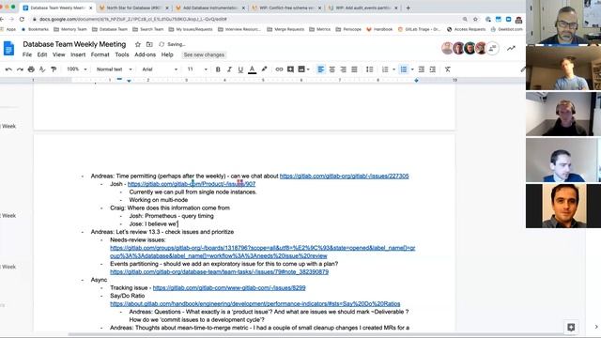The image size is (601, 338).
Task: Click See new changes button
Action: pos(204,54)
